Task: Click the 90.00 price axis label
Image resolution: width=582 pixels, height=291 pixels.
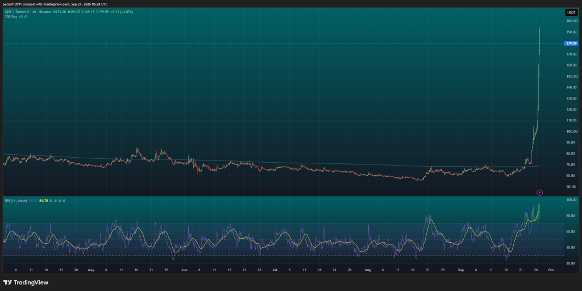Action: click(x=572, y=142)
